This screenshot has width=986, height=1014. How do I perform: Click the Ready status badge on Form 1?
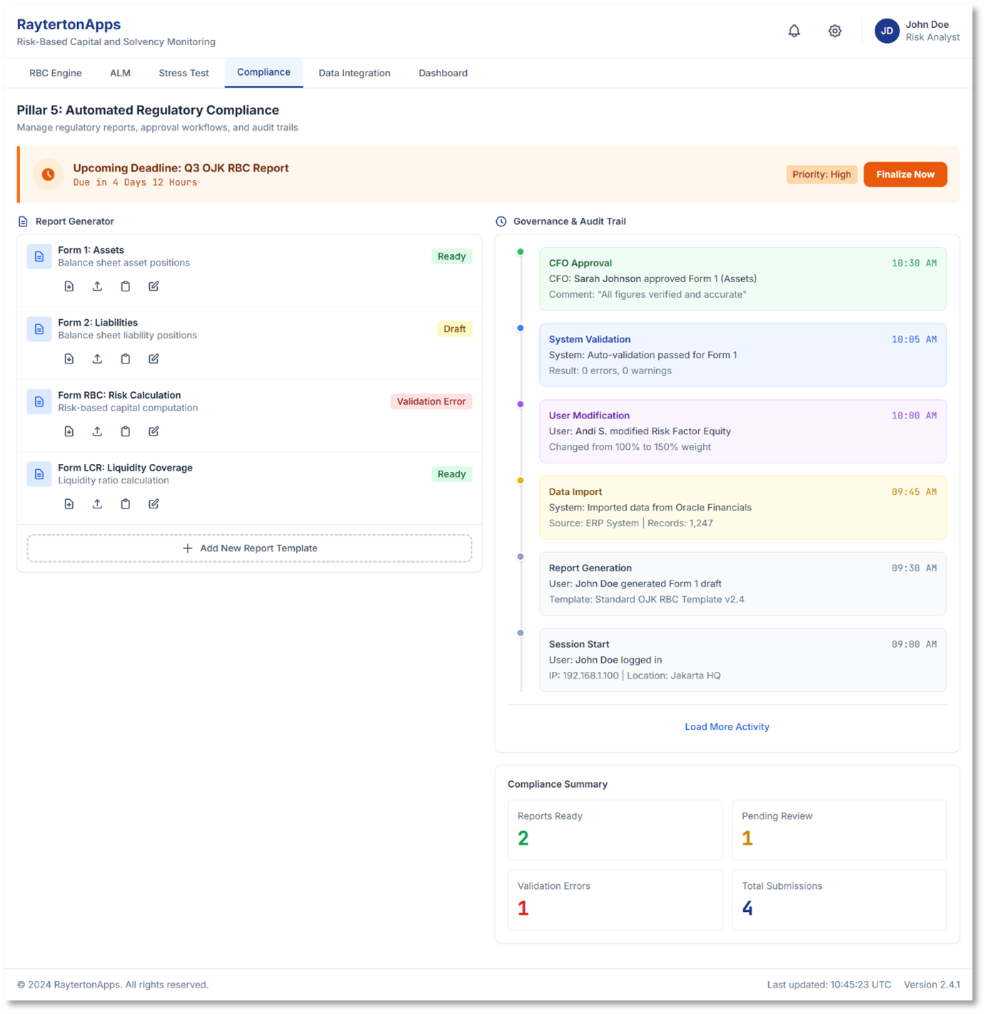(451, 256)
